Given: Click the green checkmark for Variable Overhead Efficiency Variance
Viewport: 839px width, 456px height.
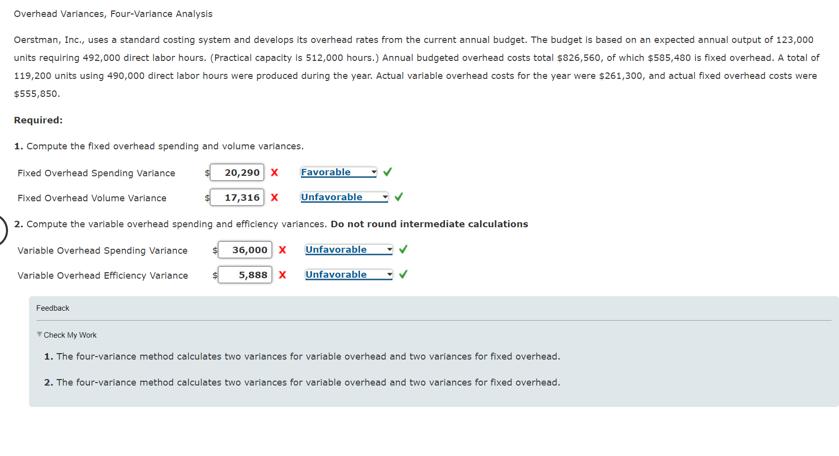Looking at the screenshot, I should [x=403, y=274].
